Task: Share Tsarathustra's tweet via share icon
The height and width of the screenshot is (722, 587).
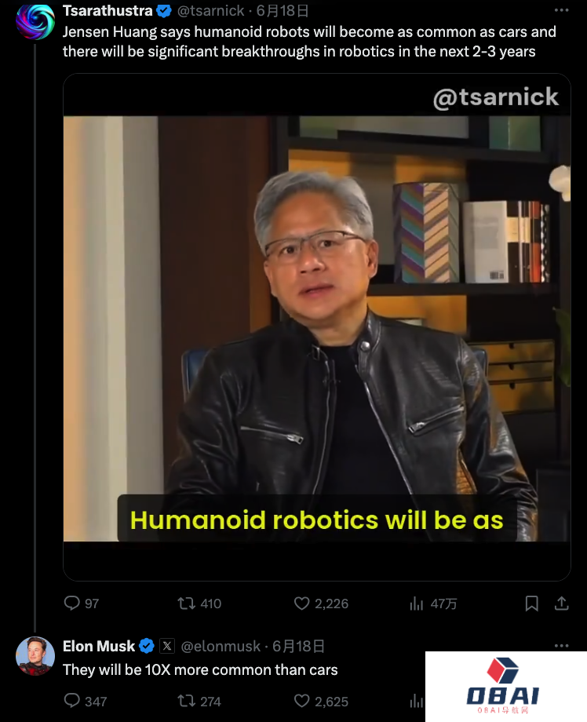Action: pos(561,603)
